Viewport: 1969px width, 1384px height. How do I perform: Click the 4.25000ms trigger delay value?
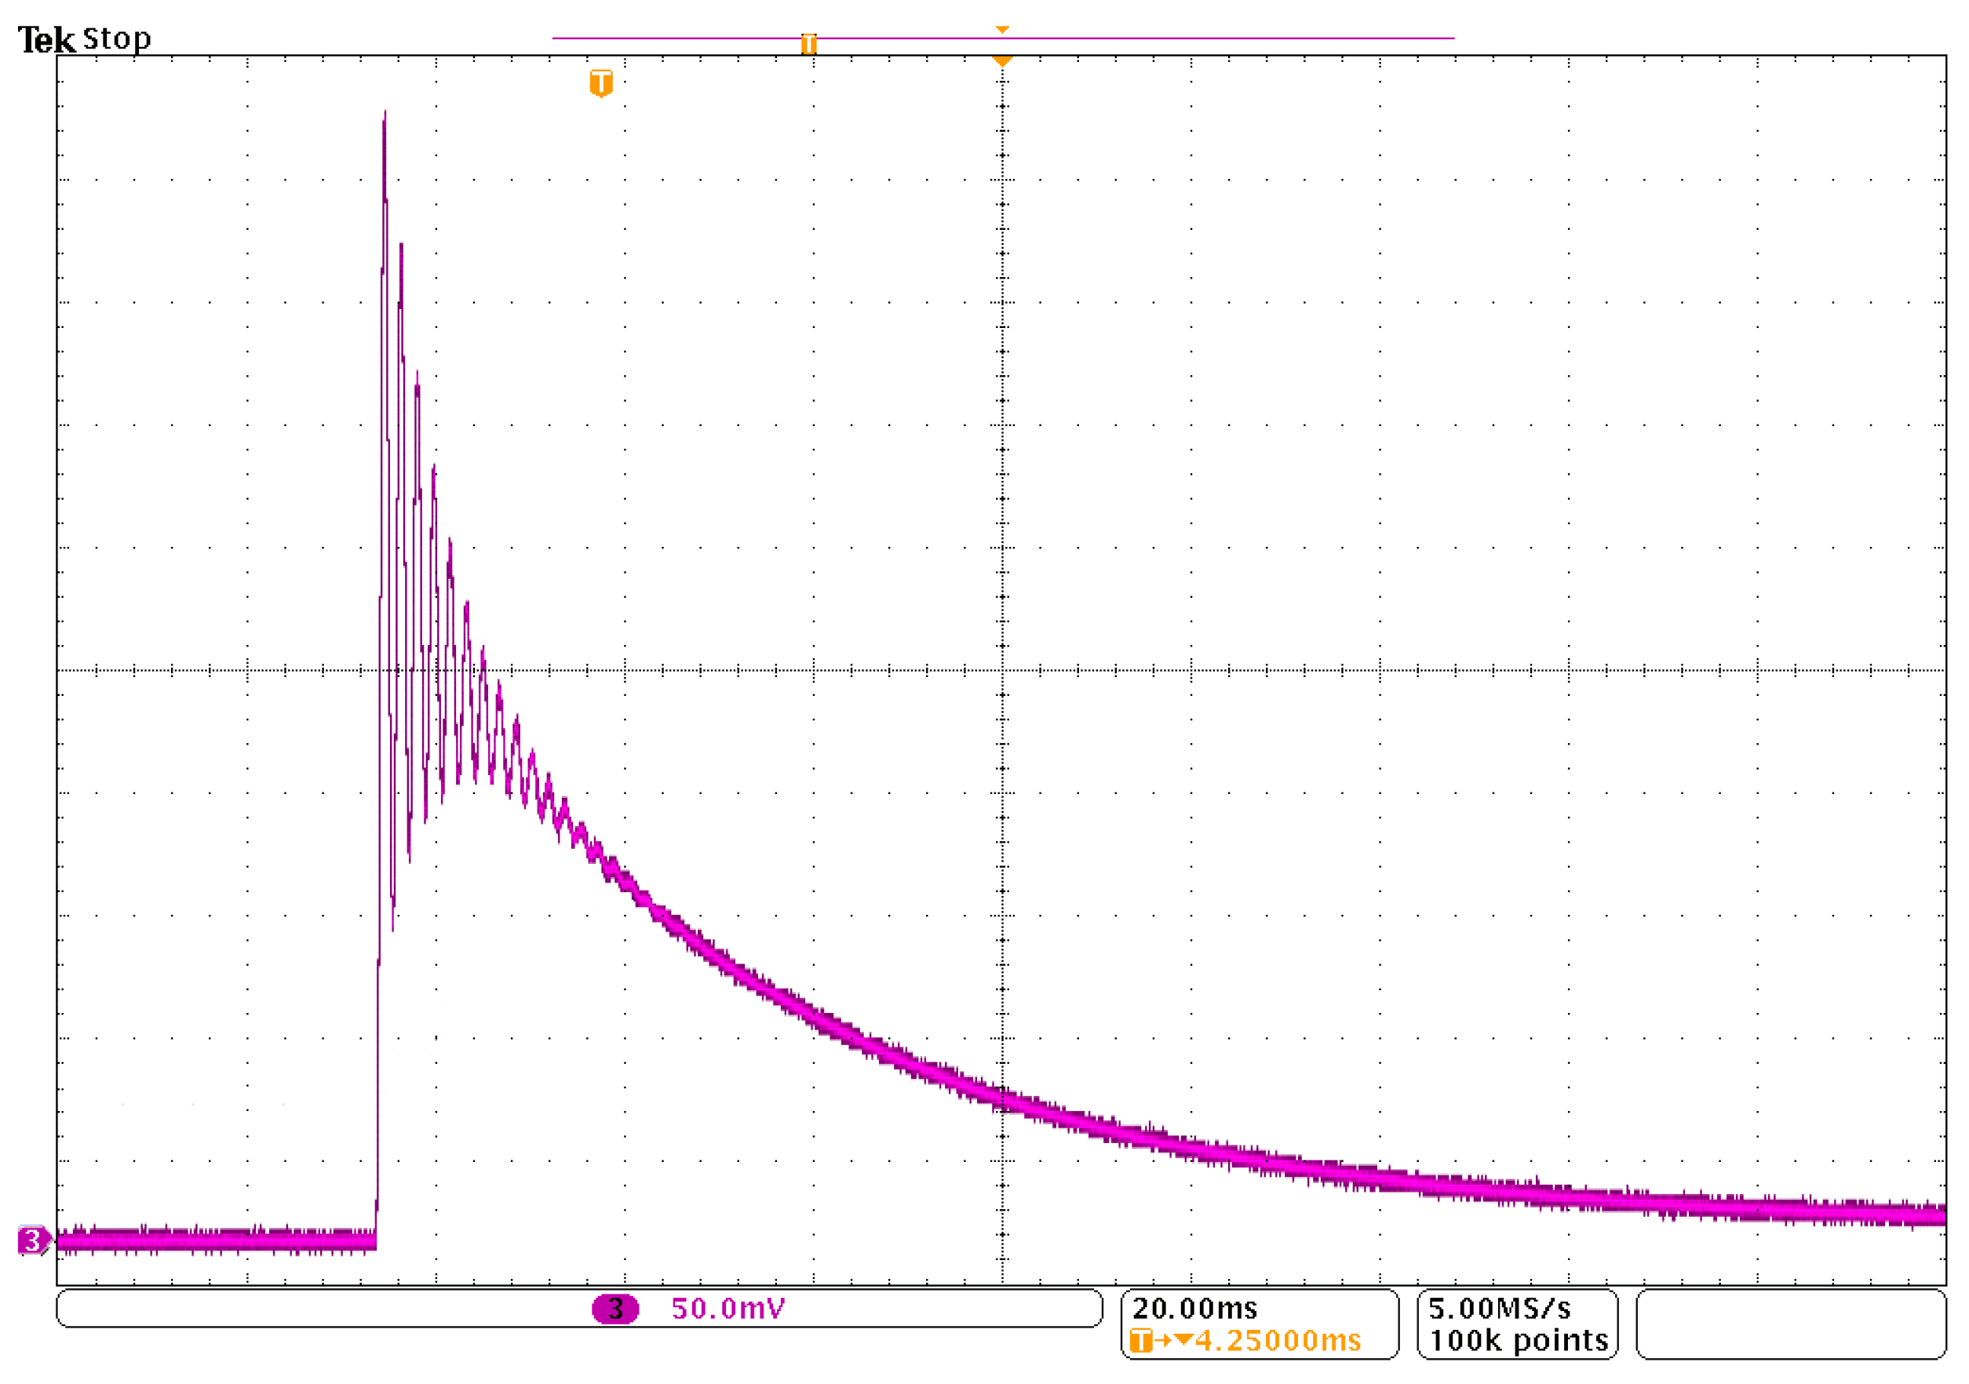point(1278,1340)
